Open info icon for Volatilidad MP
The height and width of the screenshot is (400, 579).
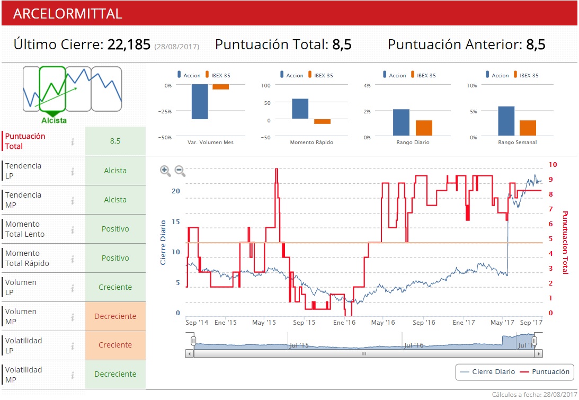coord(73,375)
